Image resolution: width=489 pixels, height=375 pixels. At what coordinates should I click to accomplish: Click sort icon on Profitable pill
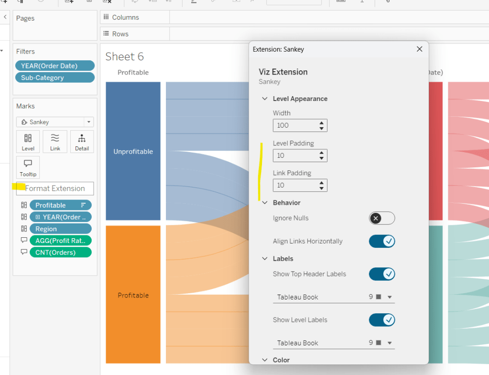coord(83,205)
